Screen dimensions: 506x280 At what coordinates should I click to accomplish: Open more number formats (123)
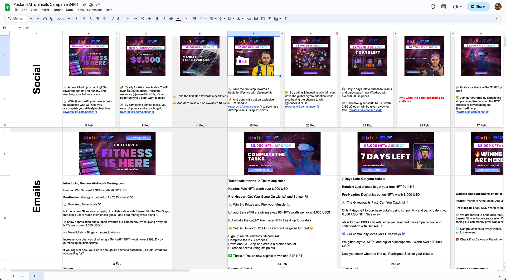(105, 19)
